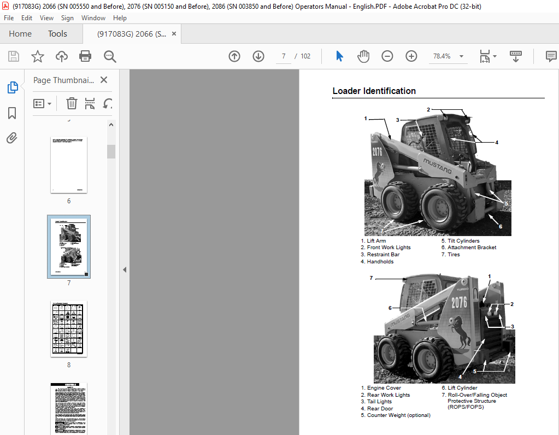This screenshot has height=435, width=559.
Task: Click the total pages '102' label
Action: click(305, 56)
